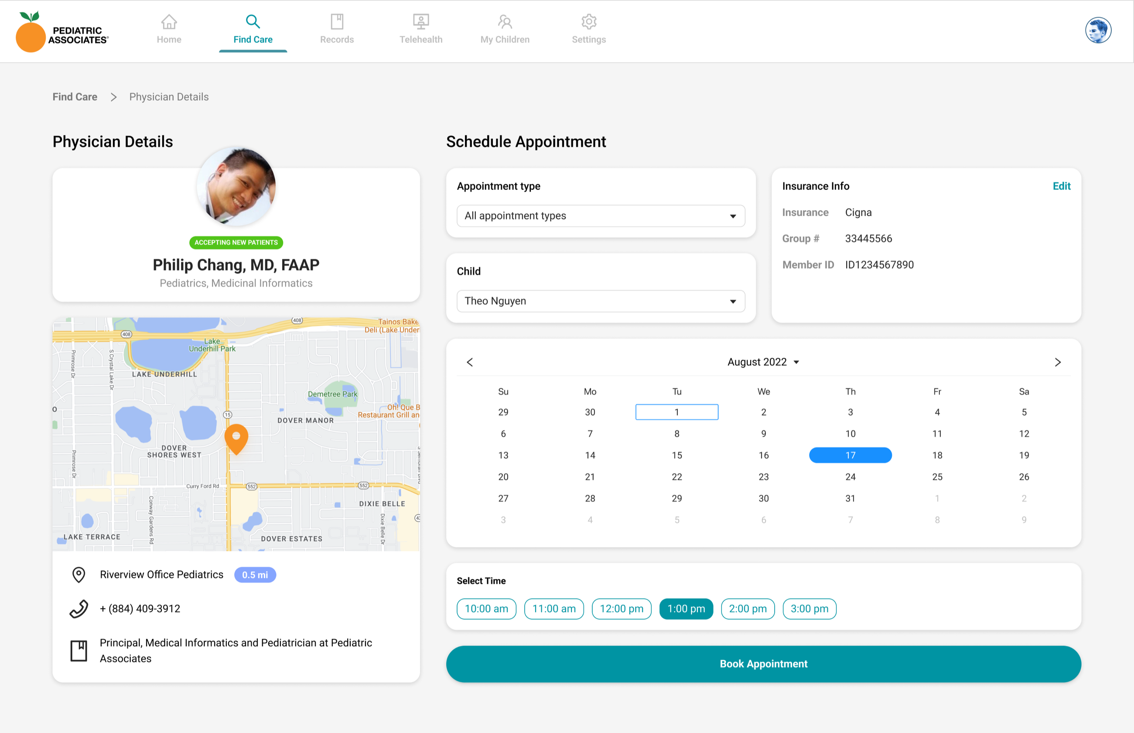1134x733 pixels.
Task: Click the phone number + (884) 409-3912
Action: click(140, 609)
